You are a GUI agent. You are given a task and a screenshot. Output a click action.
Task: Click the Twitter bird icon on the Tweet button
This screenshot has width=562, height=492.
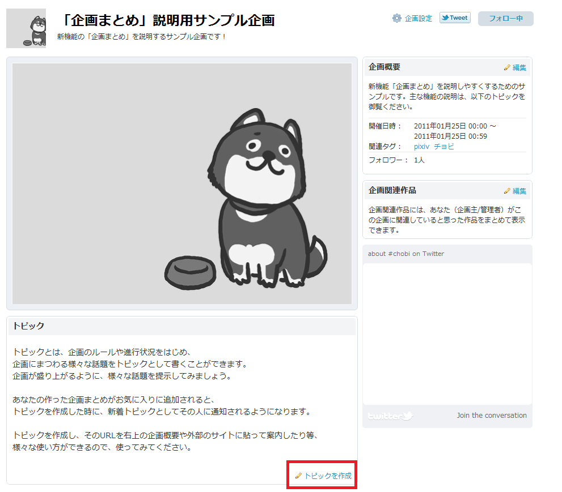[x=445, y=18]
